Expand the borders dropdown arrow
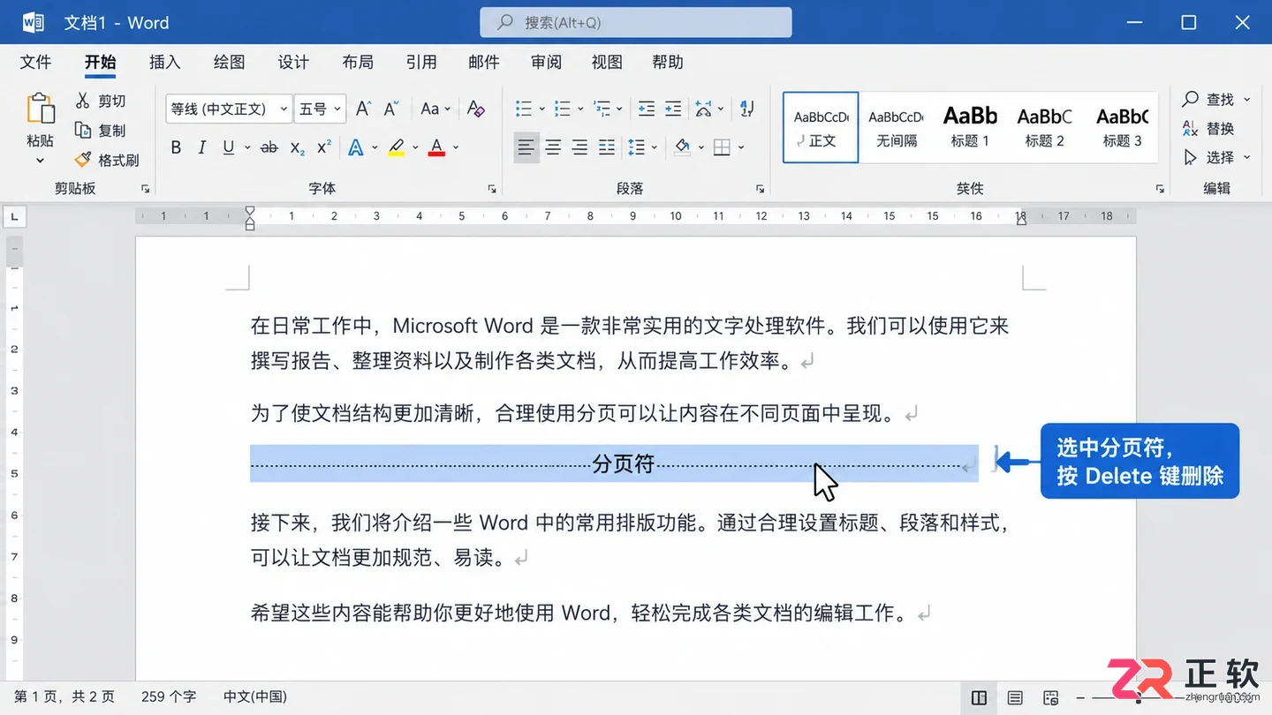Screen dimensions: 1272x715 point(741,147)
